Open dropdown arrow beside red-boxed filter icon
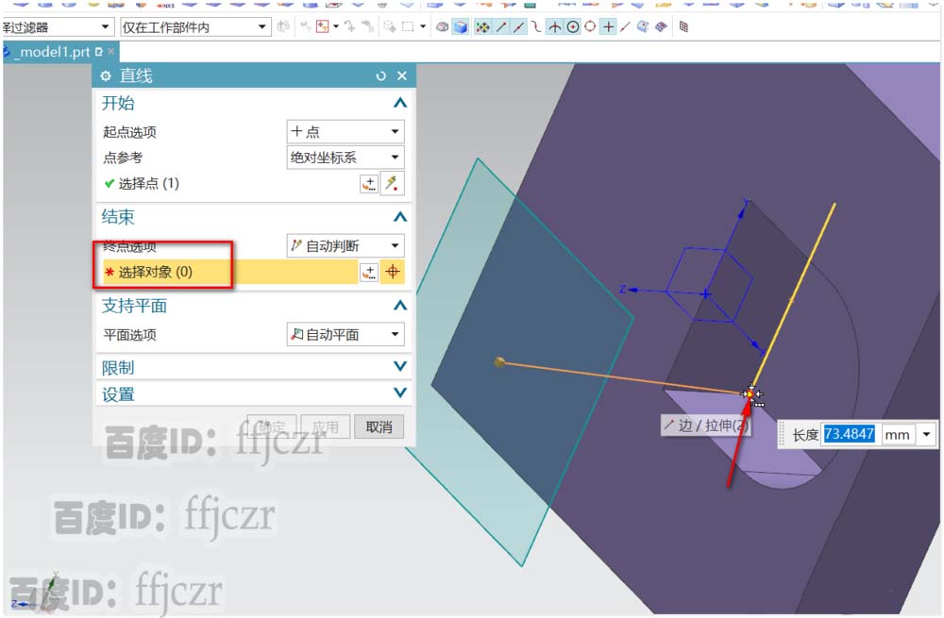 click(x=335, y=27)
